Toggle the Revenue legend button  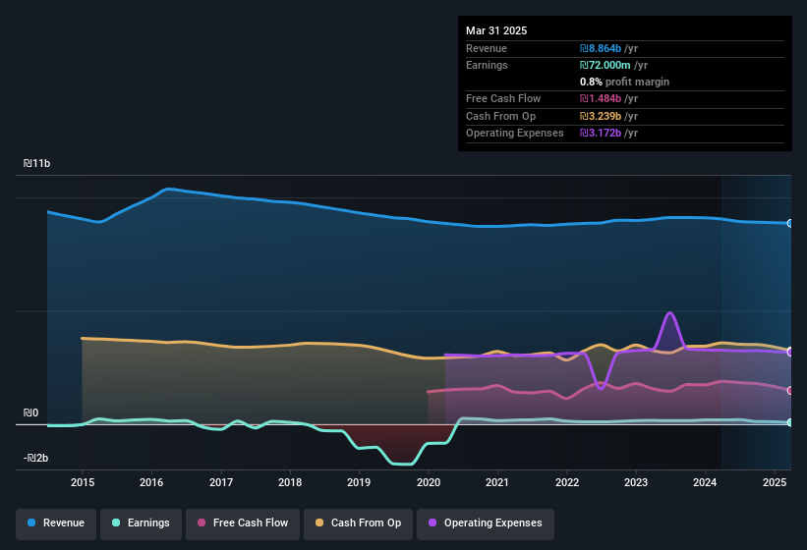[56, 522]
